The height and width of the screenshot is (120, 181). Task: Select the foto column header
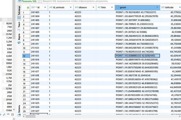[x=106, y=7]
